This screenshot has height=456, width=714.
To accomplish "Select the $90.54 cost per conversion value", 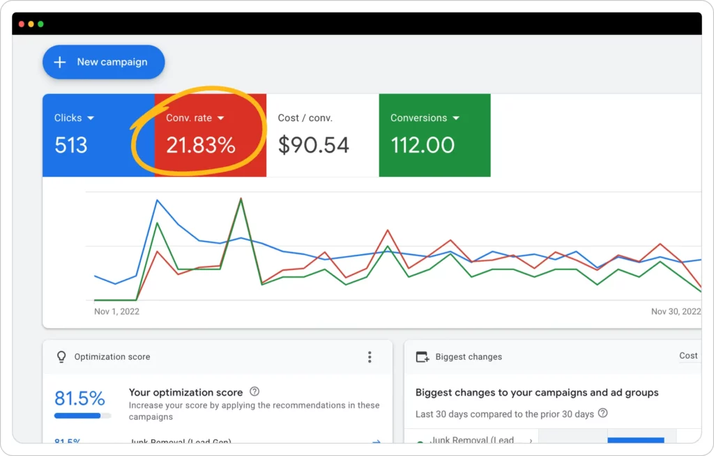I will click(x=313, y=146).
